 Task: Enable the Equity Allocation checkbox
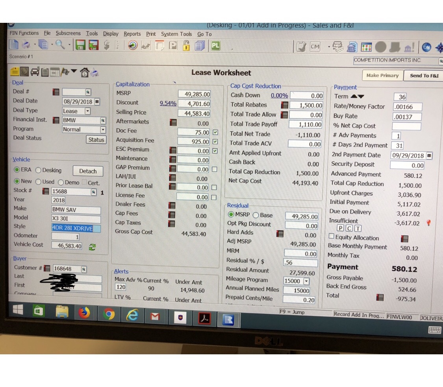[x=332, y=236]
